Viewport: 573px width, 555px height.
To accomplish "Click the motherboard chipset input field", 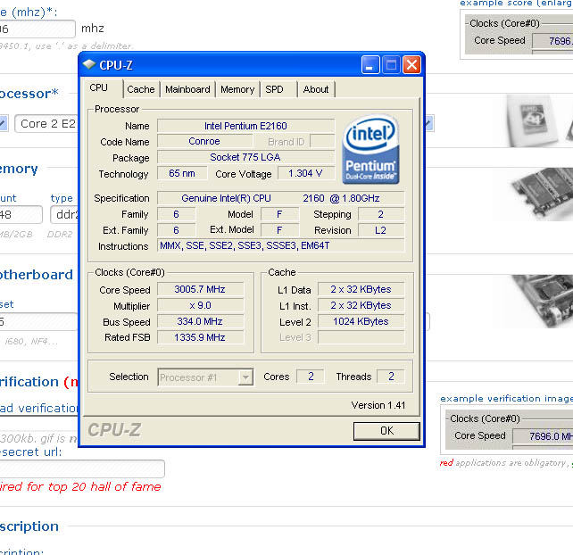I will (x=38, y=322).
